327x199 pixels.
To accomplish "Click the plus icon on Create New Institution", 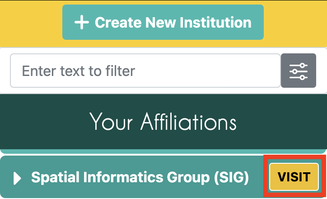I will click(81, 23).
